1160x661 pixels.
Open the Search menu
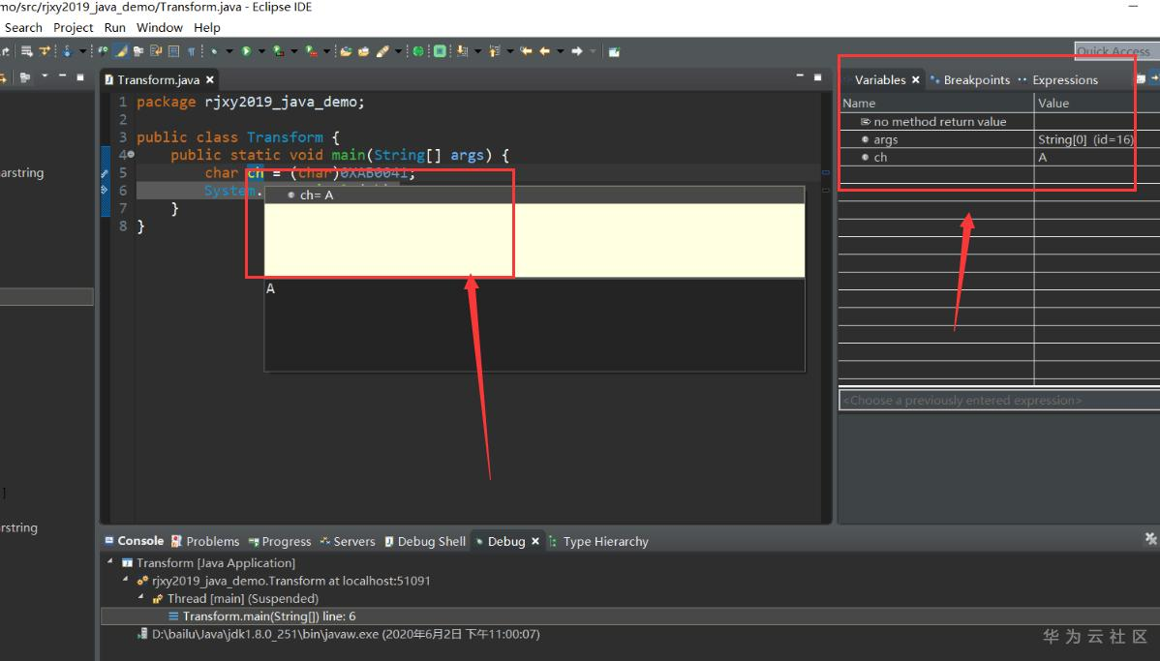pos(23,27)
